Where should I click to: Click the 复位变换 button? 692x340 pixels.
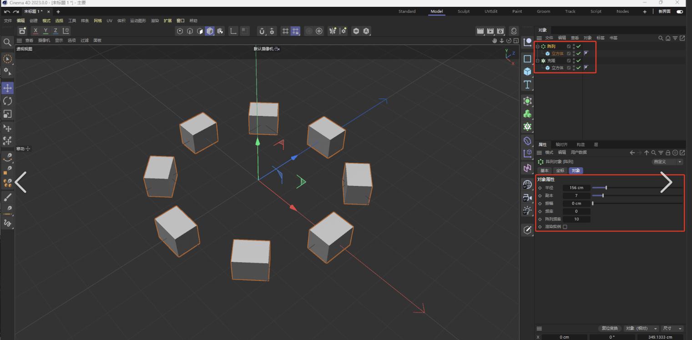609,328
